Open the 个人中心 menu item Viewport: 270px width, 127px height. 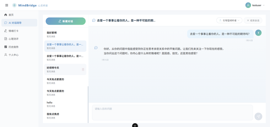[x=19, y=55]
